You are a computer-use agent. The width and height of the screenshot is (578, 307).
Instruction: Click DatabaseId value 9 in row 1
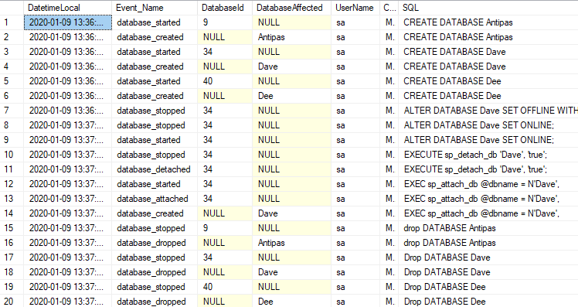click(x=225, y=22)
